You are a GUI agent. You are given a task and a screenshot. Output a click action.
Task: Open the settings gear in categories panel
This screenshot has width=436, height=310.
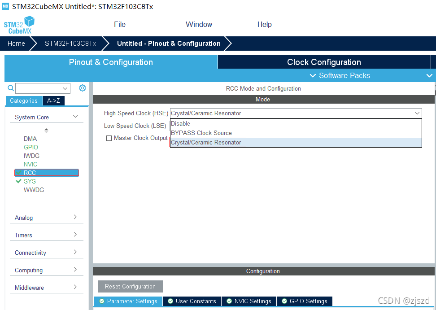[82, 88]
